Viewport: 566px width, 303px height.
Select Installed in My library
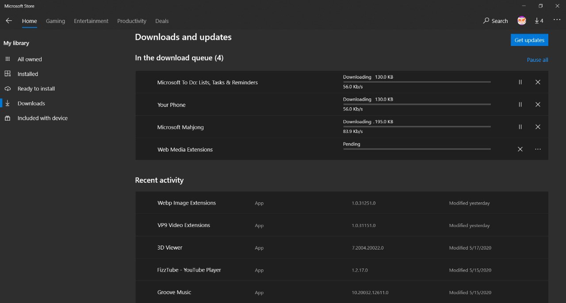click(x=28, y=74)
